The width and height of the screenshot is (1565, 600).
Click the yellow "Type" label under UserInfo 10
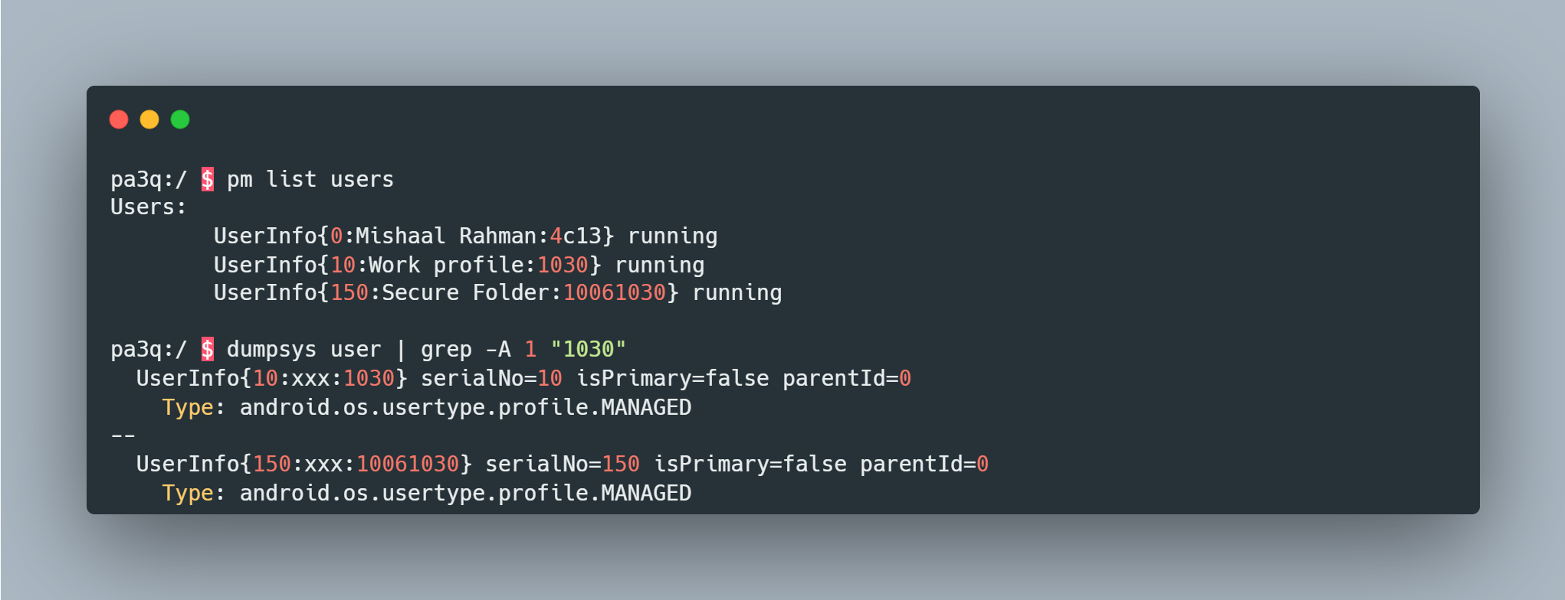(x=188, y=407)
